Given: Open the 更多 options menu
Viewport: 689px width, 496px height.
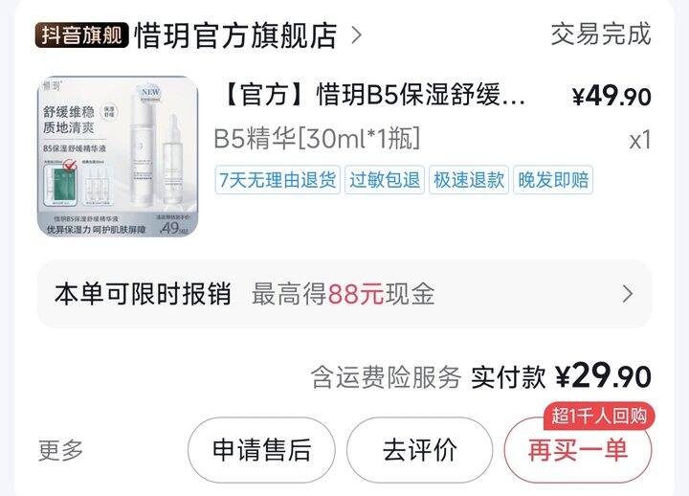Looking at the screenshot, I should (x=60, y=450).
